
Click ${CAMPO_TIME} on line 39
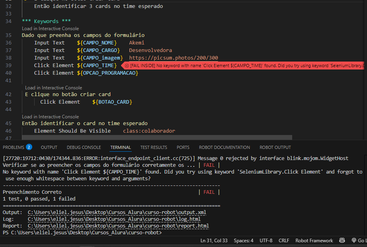(x=97, y=66)
